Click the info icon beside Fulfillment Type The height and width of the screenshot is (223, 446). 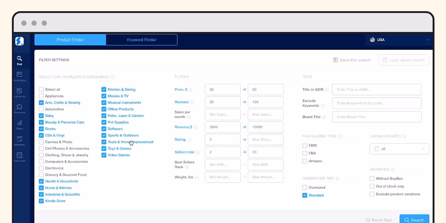point(340,136)
